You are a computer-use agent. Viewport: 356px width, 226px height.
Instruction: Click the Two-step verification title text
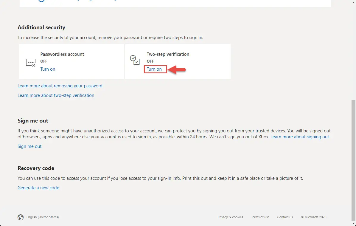[168, 54]
